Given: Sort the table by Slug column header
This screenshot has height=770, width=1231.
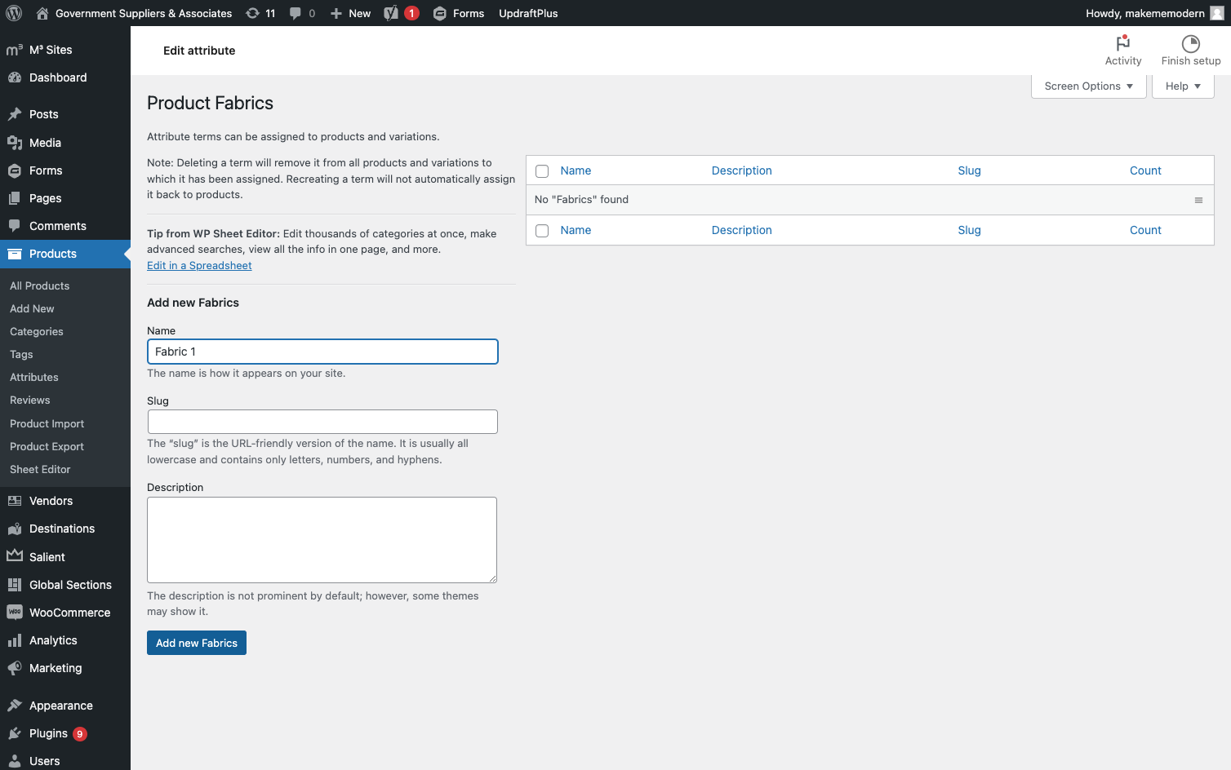Looking at the screenshot, I should click(x=969, y=170).
